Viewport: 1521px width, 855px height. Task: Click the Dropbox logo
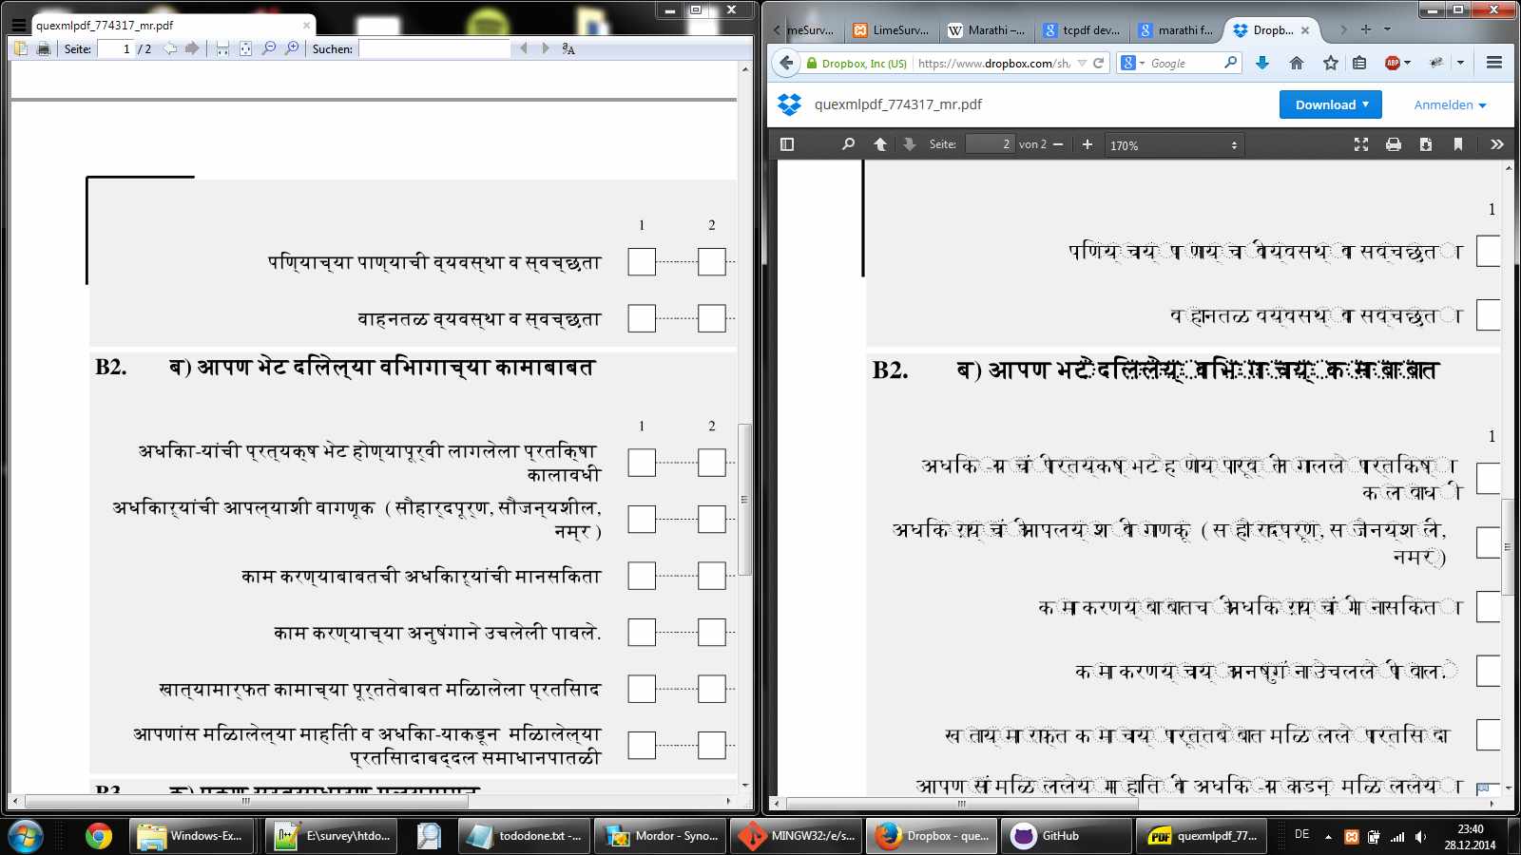pyautogui.click(x=789, y=104)
